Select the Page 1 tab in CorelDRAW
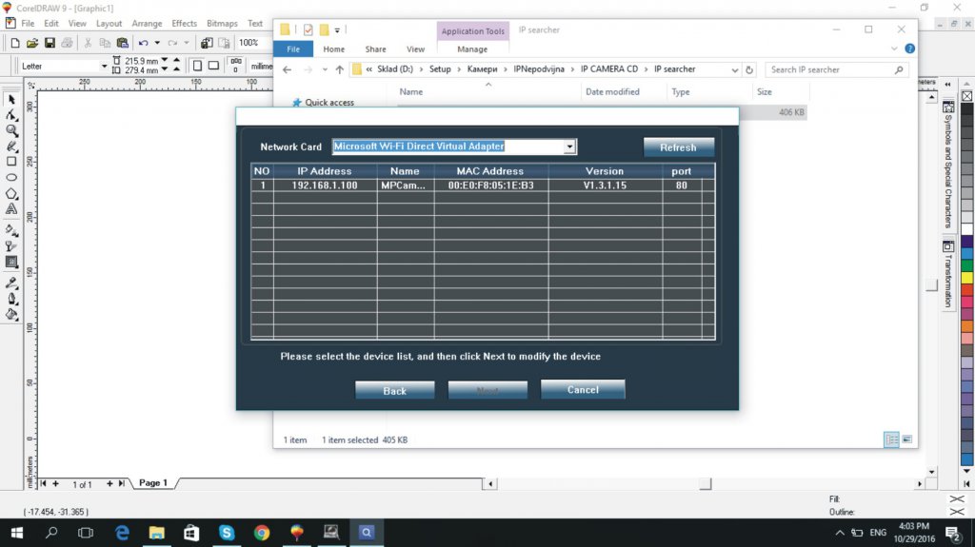Screen dimensions: 975x547 (x=153, y=483)
